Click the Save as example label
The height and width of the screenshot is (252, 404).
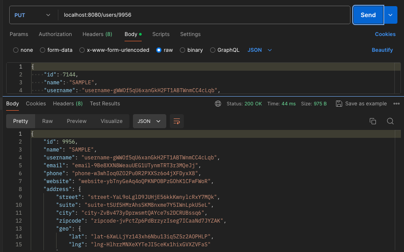(x=366, y=104)
